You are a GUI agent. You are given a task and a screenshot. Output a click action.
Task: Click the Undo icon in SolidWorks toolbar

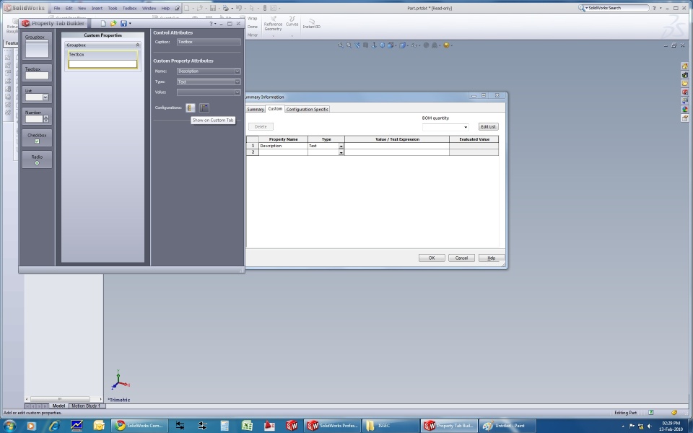(239, 8)
